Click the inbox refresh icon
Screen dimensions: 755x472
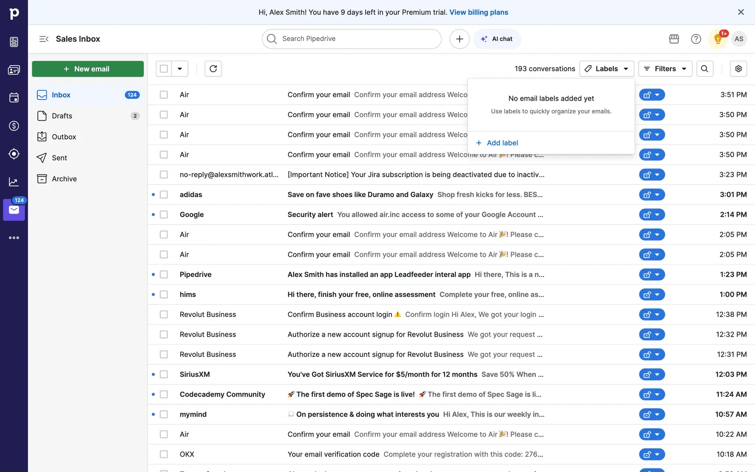pos(213,69)
